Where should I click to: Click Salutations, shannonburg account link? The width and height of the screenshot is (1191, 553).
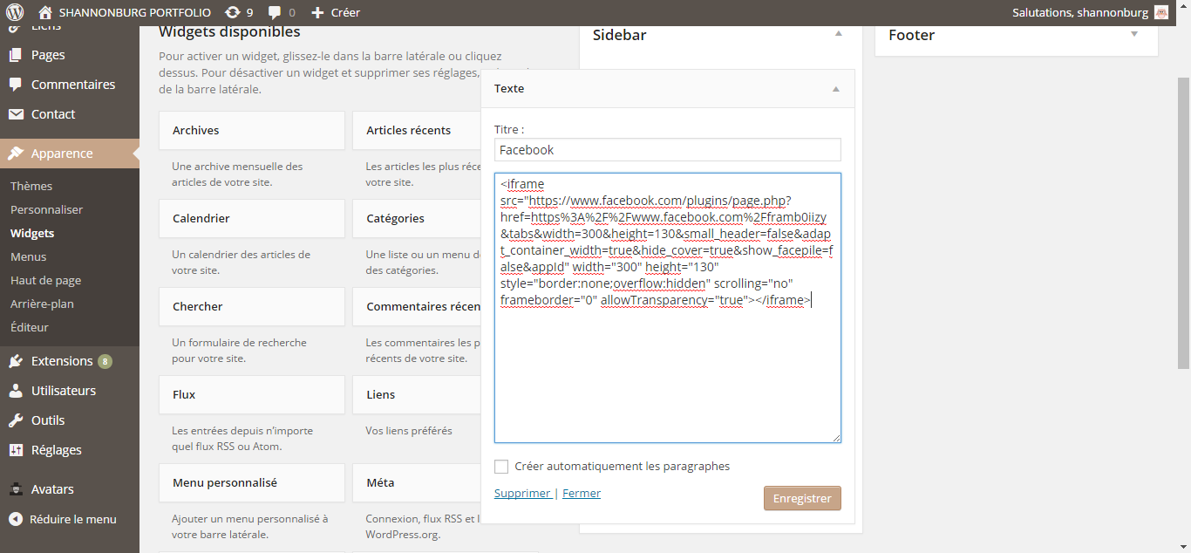click(1079, 12)
